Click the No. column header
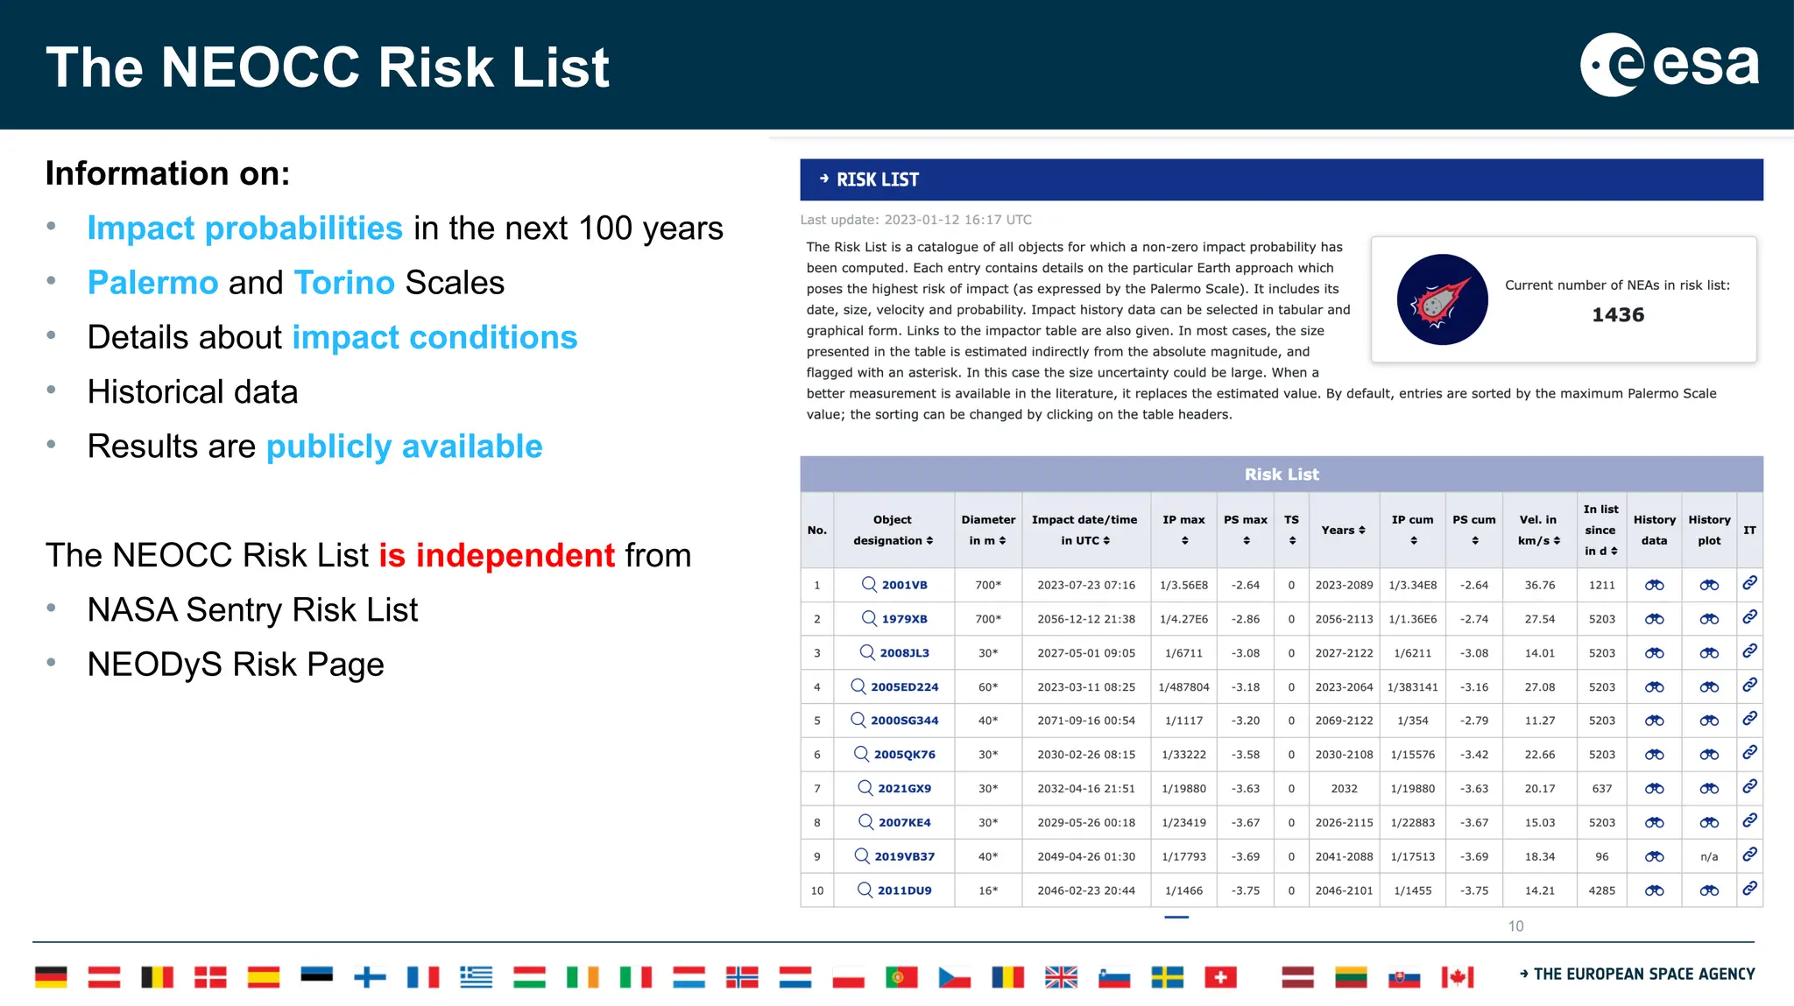This screenshot has width=1794, height=1006. pyautogui.click(x=816, y=530)
